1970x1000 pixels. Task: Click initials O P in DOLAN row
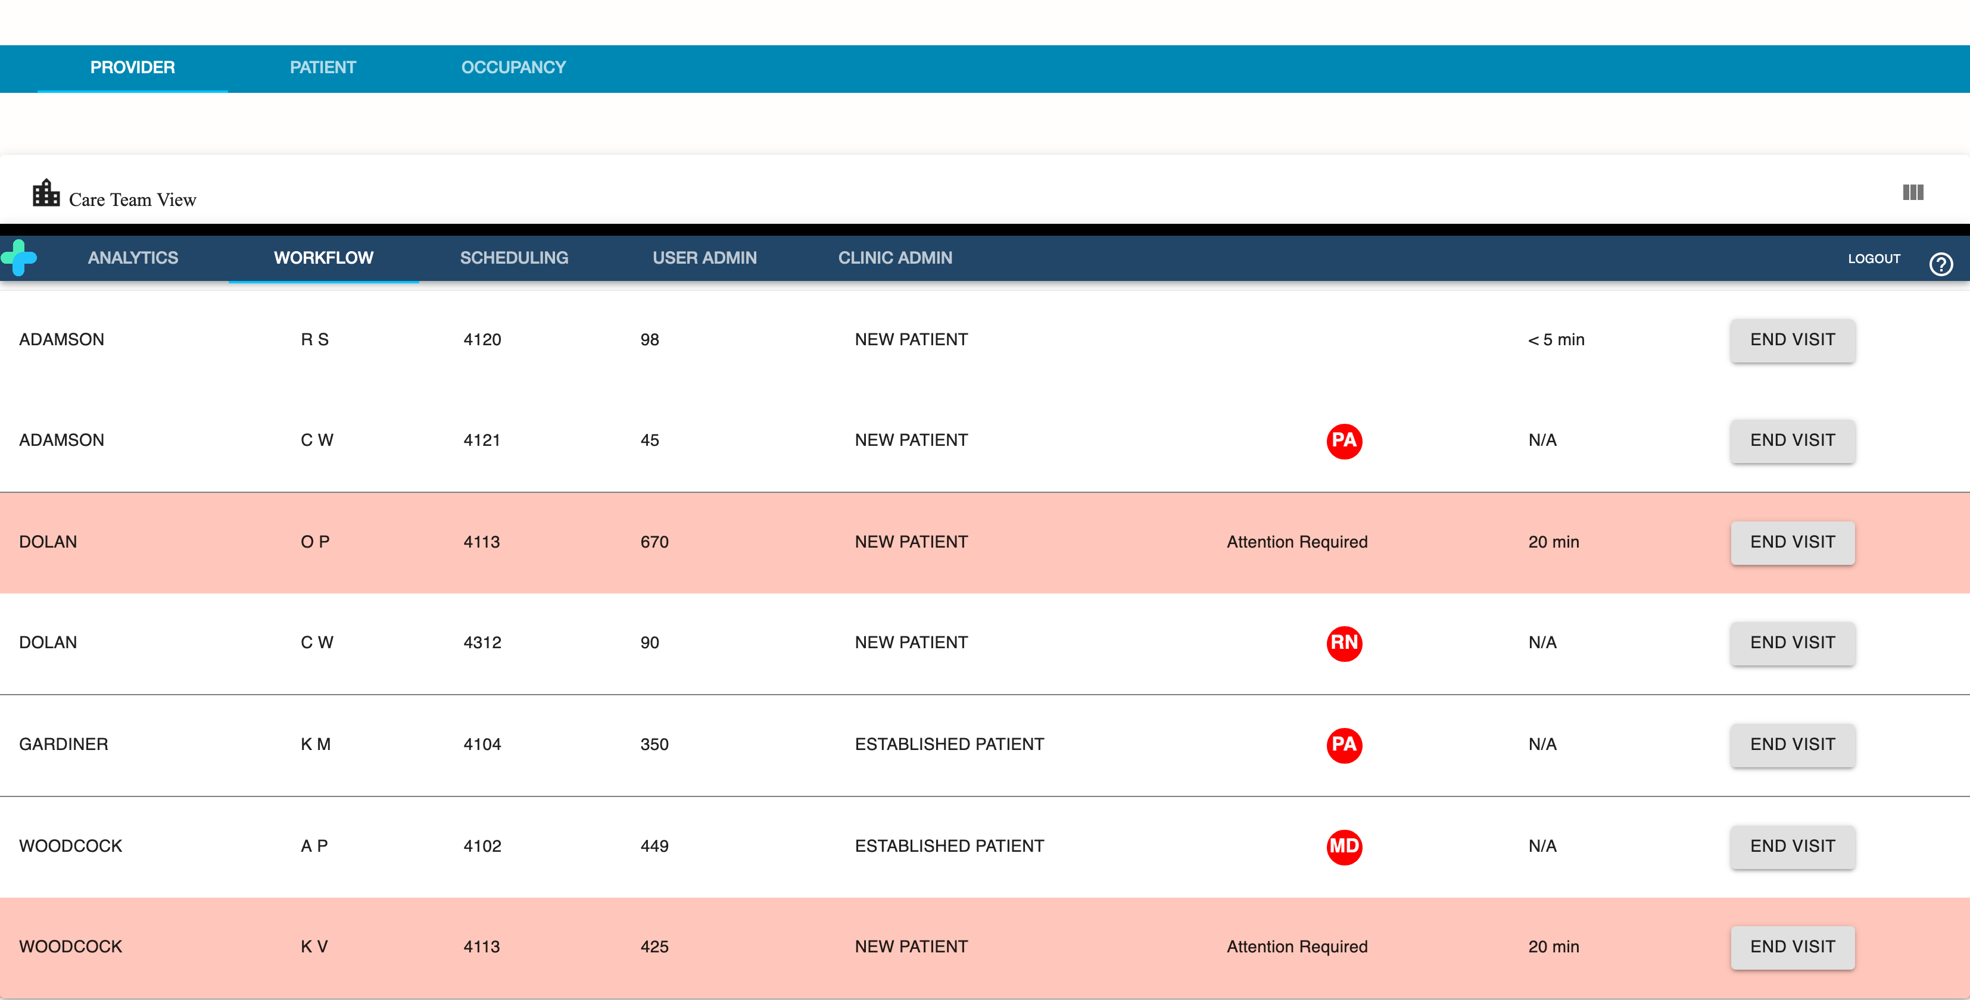(x=314, y=542)
